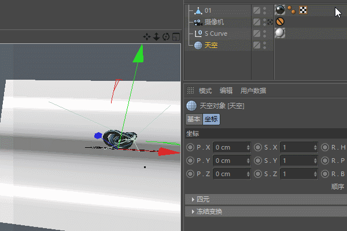Viewport: 347px width, 231px height.
Task: Click the P . Y value stepper arrows
Action: [248, 161]
